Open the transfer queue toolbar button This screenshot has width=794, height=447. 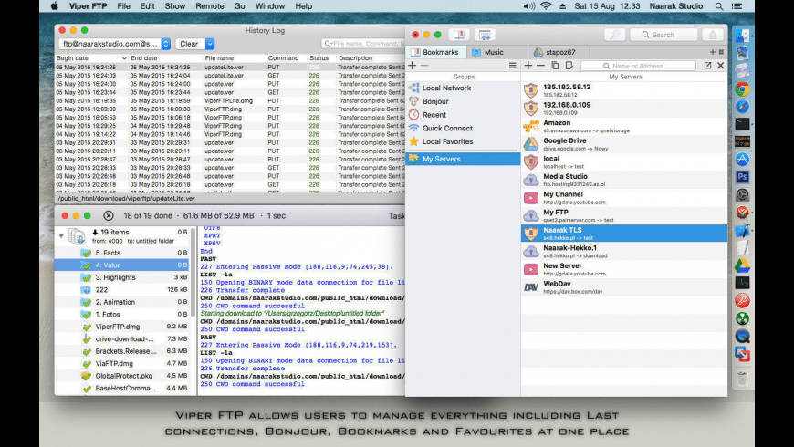click(485, 35)
